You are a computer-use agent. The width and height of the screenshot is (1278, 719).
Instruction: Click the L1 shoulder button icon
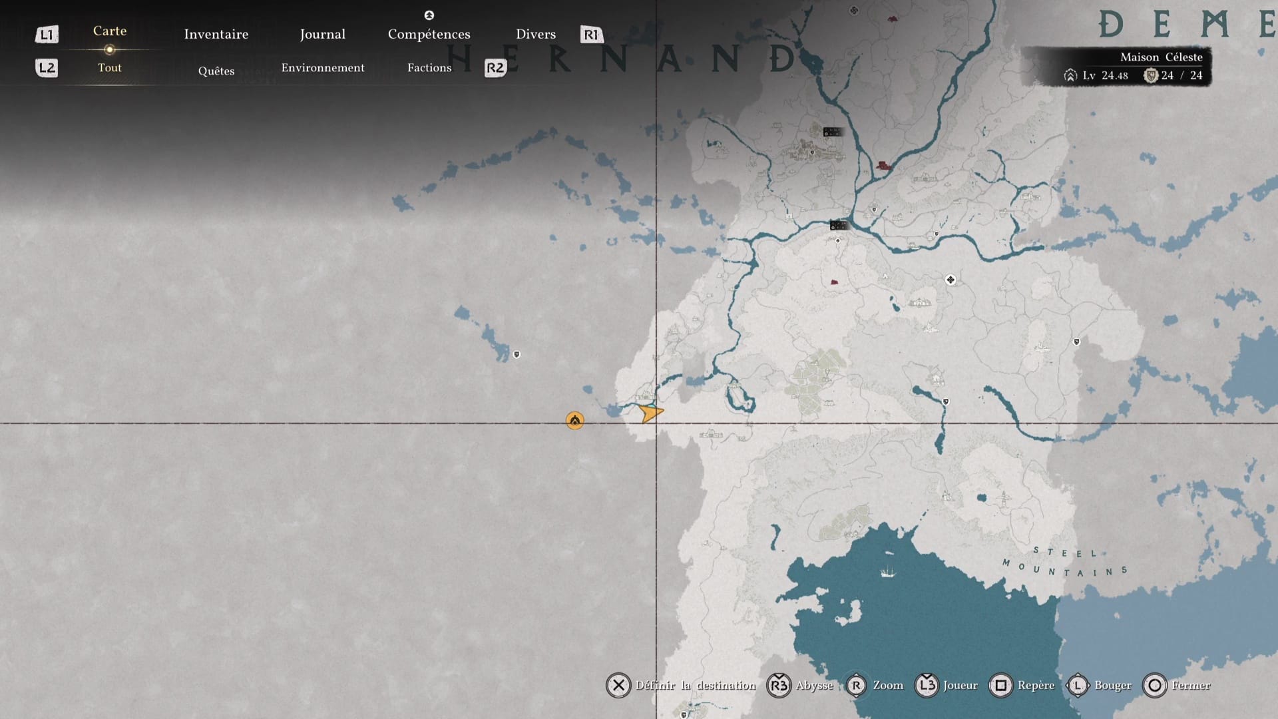click(x=47, y=35)
